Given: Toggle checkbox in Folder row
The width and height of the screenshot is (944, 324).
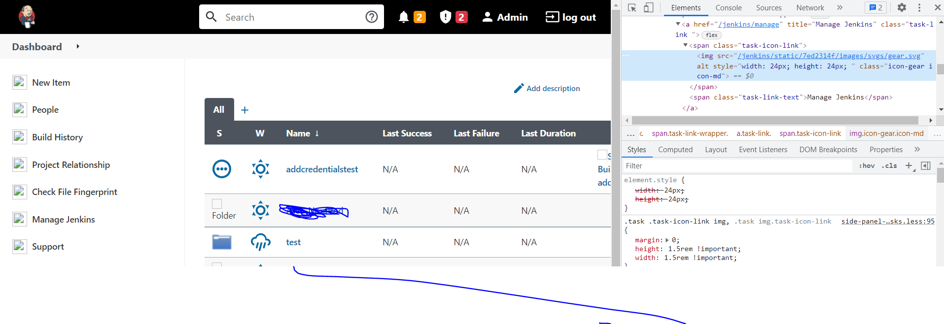Looking at the screenshot, I should click(x=217, y=204).
